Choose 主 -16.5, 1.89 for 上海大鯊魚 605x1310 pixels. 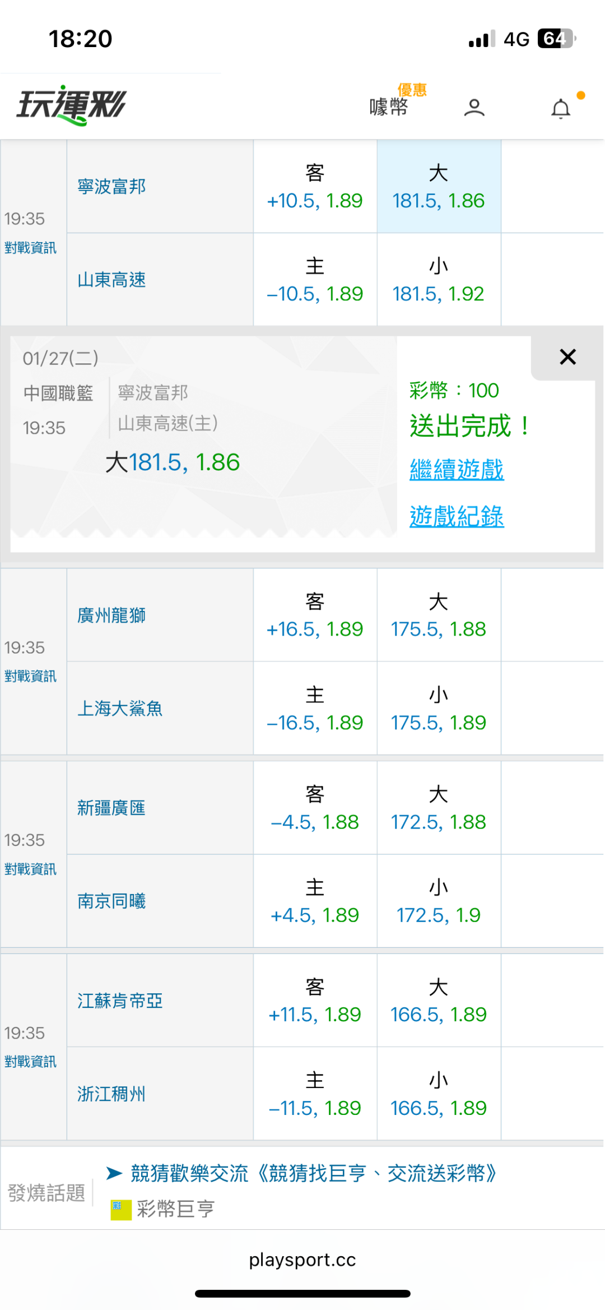(x=315, y=709)
